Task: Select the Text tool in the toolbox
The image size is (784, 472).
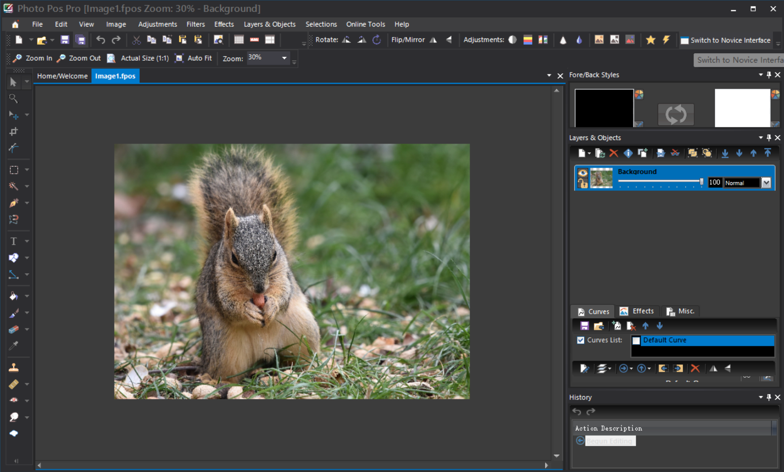Action: coord(14,241)
